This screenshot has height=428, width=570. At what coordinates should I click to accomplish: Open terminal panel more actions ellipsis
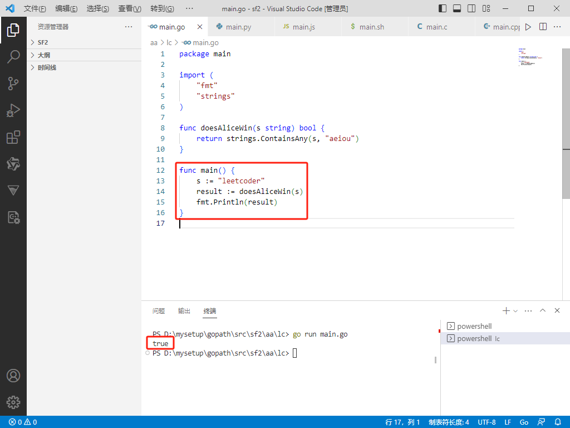click(528, 310)
